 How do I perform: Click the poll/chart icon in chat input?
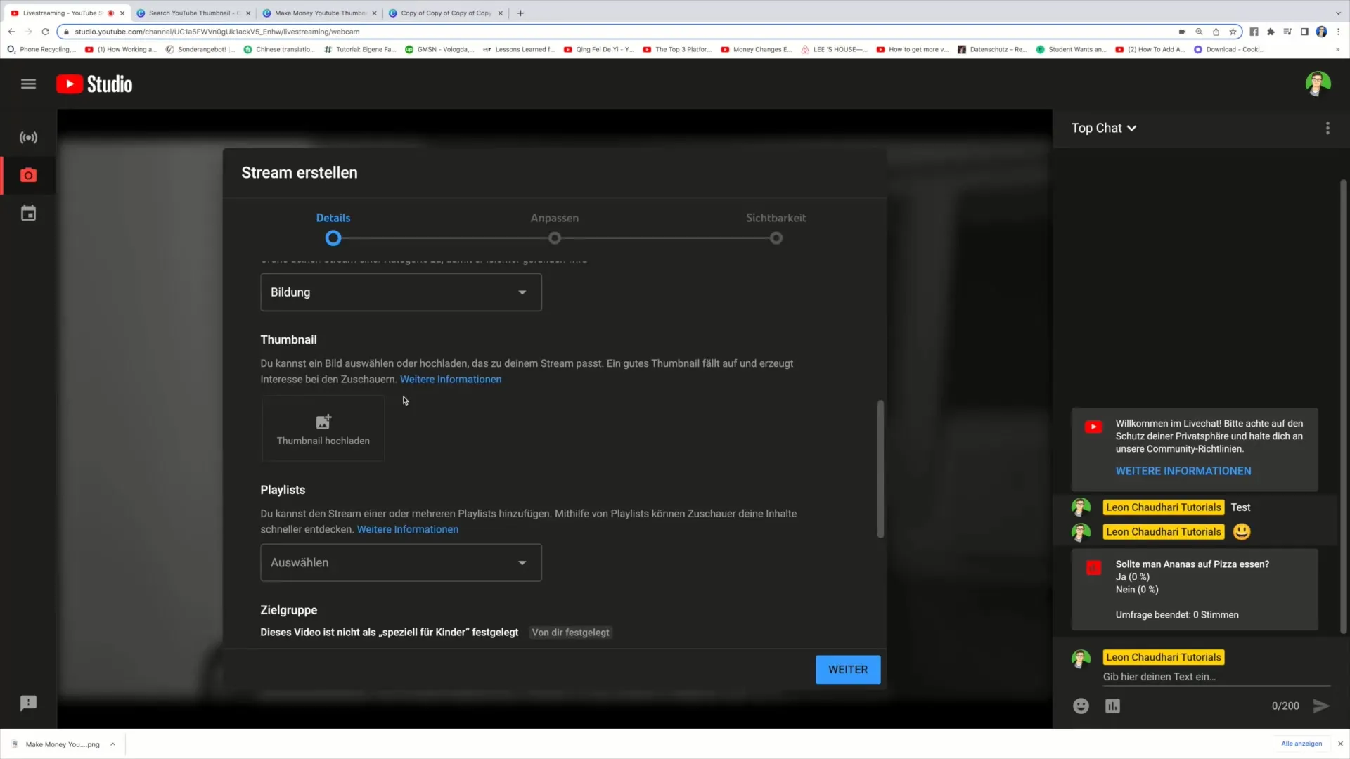1112,706
